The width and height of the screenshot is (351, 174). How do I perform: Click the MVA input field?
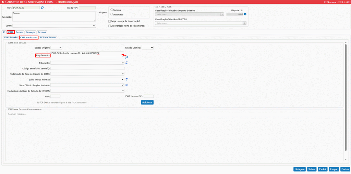[x=56, y=96]
